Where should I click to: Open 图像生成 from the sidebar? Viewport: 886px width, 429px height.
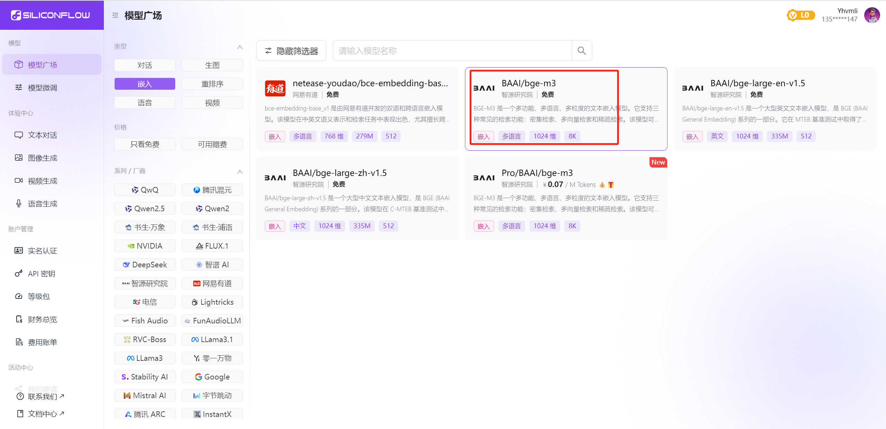point(42,158)
